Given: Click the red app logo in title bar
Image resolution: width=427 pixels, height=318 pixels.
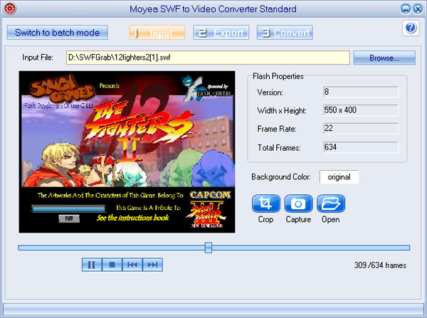Looking at the screenshot, I should point(11,9).
